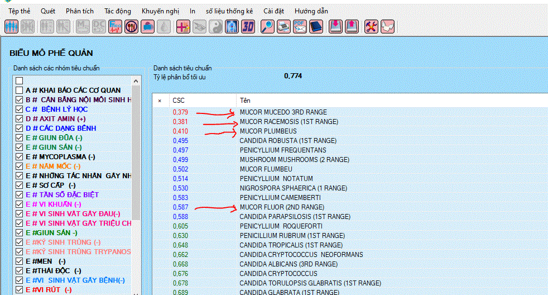Select the 'MUCOR MUCEDO 3RD RANGE' row

click(x=283, y=112)
